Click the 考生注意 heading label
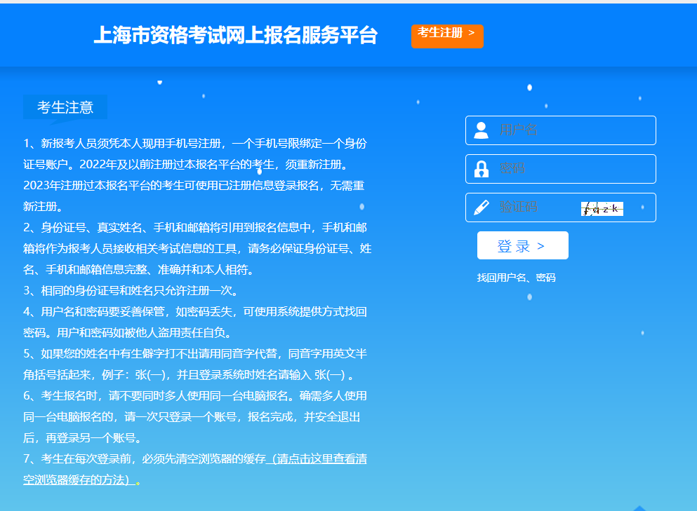697x511 pixels. tap(65, 107)
